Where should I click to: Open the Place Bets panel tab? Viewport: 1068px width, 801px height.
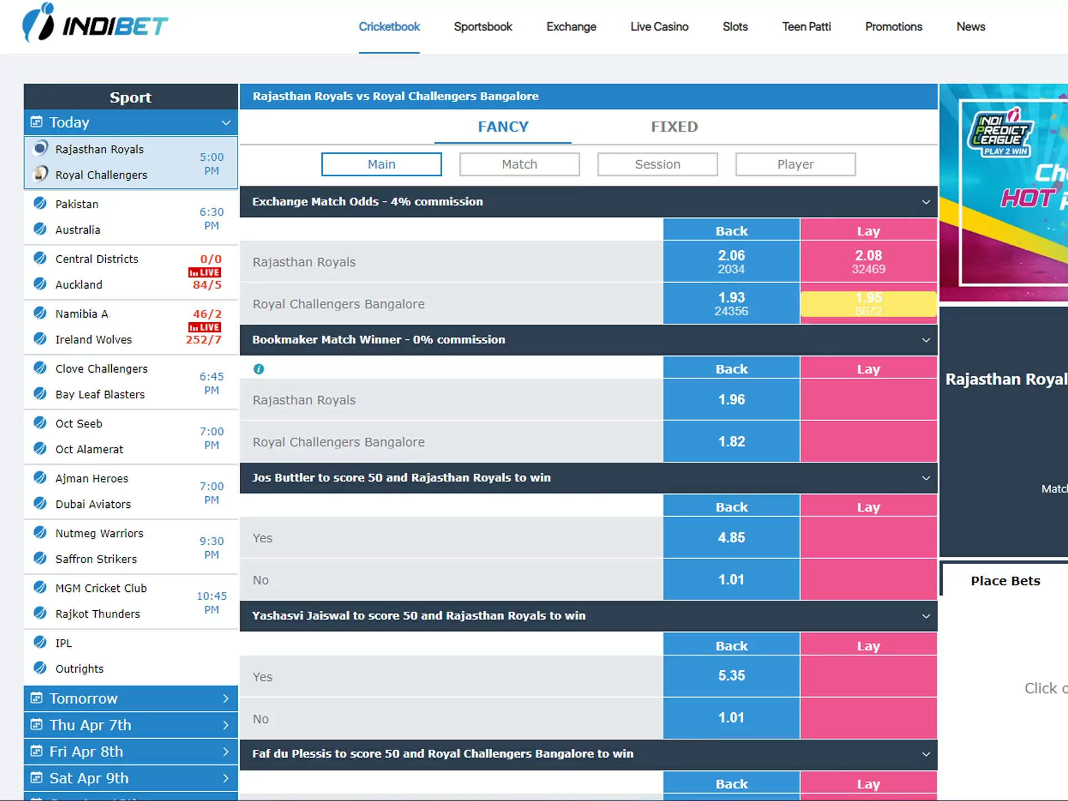click(x=1005, y=581)
